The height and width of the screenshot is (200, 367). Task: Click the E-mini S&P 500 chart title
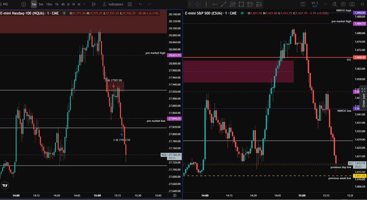tap(211, 13)
